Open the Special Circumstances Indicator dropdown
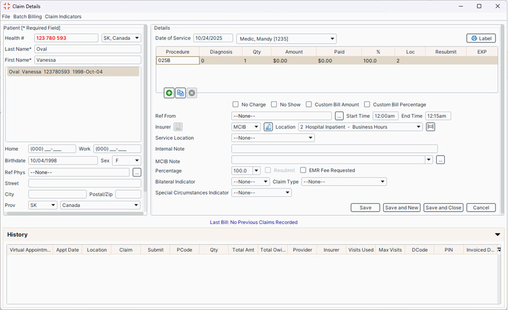 (261, 193)
